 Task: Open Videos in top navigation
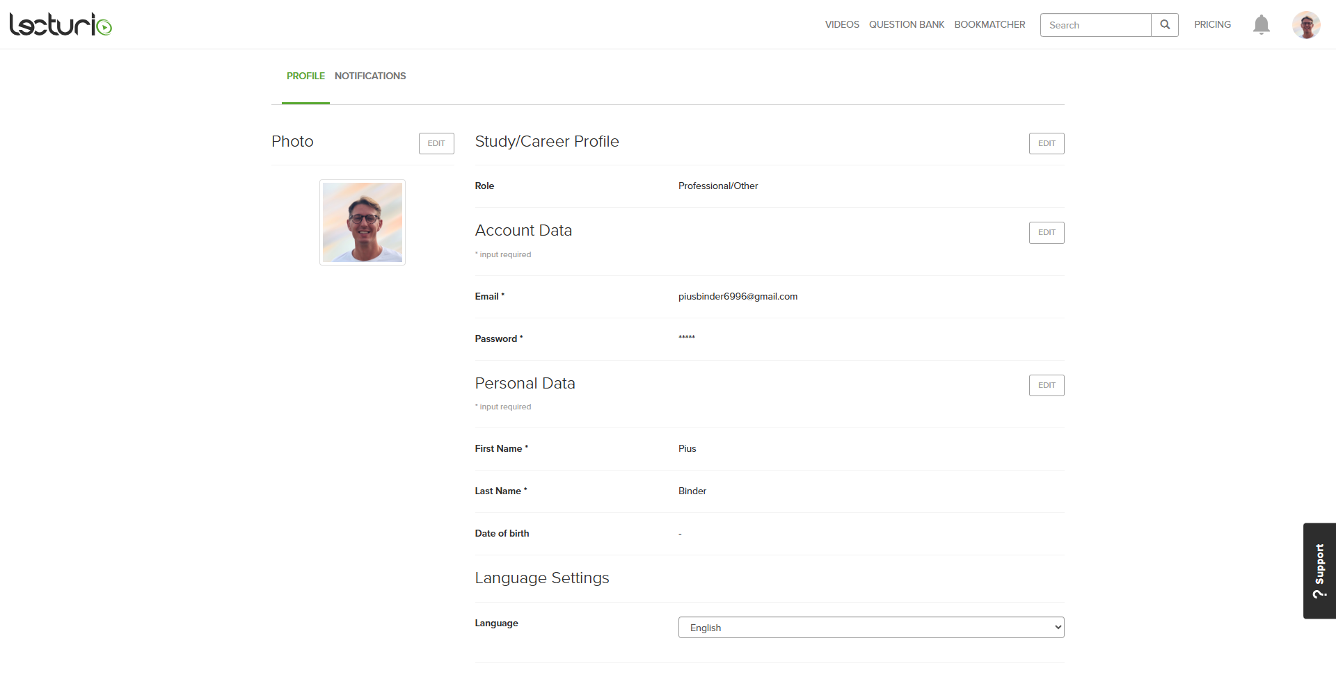(x=842, y=25)
